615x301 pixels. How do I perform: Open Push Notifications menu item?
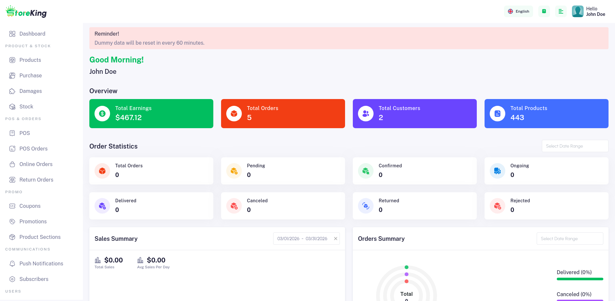(41, 263)
